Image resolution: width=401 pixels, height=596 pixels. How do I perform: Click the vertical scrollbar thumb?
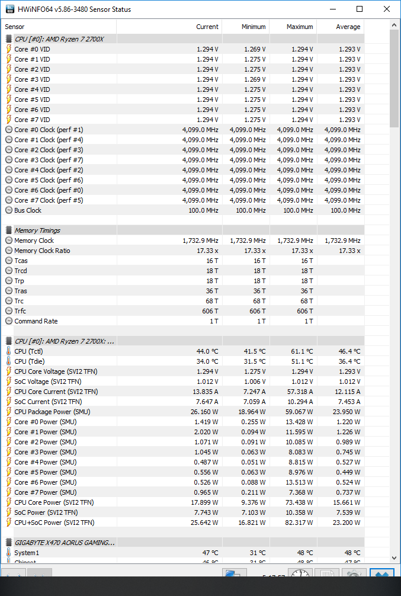[x=394, y=78]
